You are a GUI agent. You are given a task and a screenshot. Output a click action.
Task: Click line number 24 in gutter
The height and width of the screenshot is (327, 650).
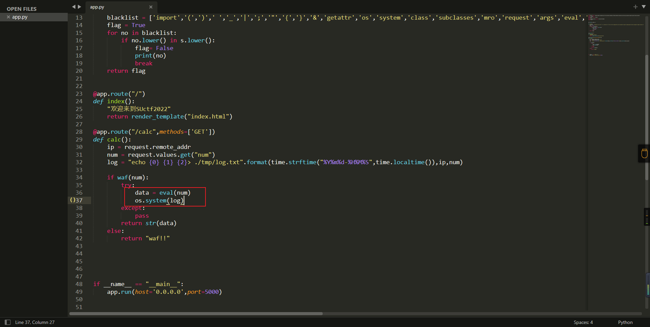point(79,101)
